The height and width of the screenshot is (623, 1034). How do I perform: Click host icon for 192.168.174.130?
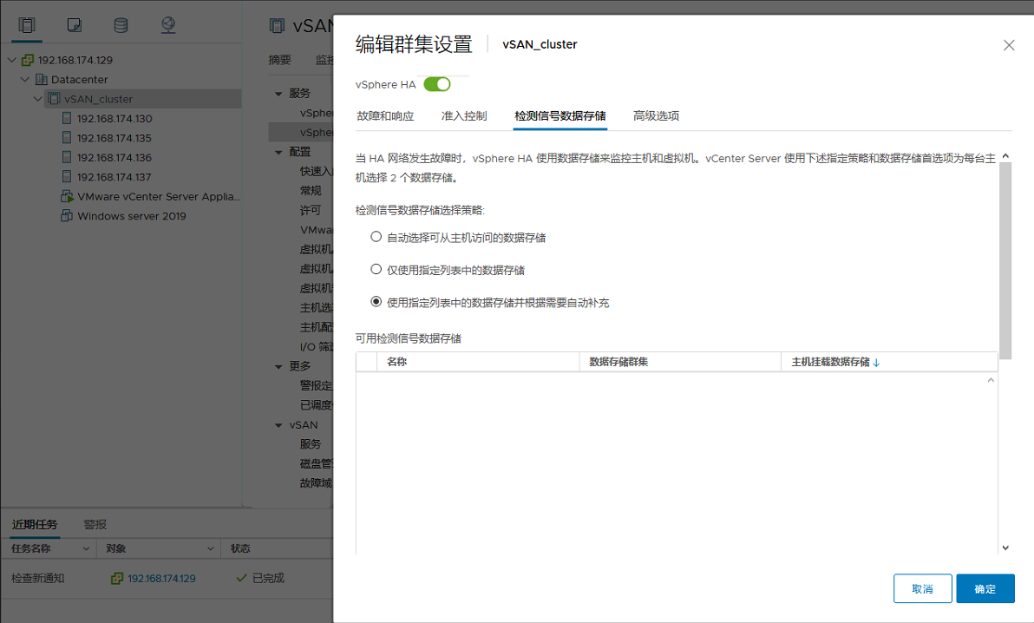pyautogui.click(x=67, y=118)
